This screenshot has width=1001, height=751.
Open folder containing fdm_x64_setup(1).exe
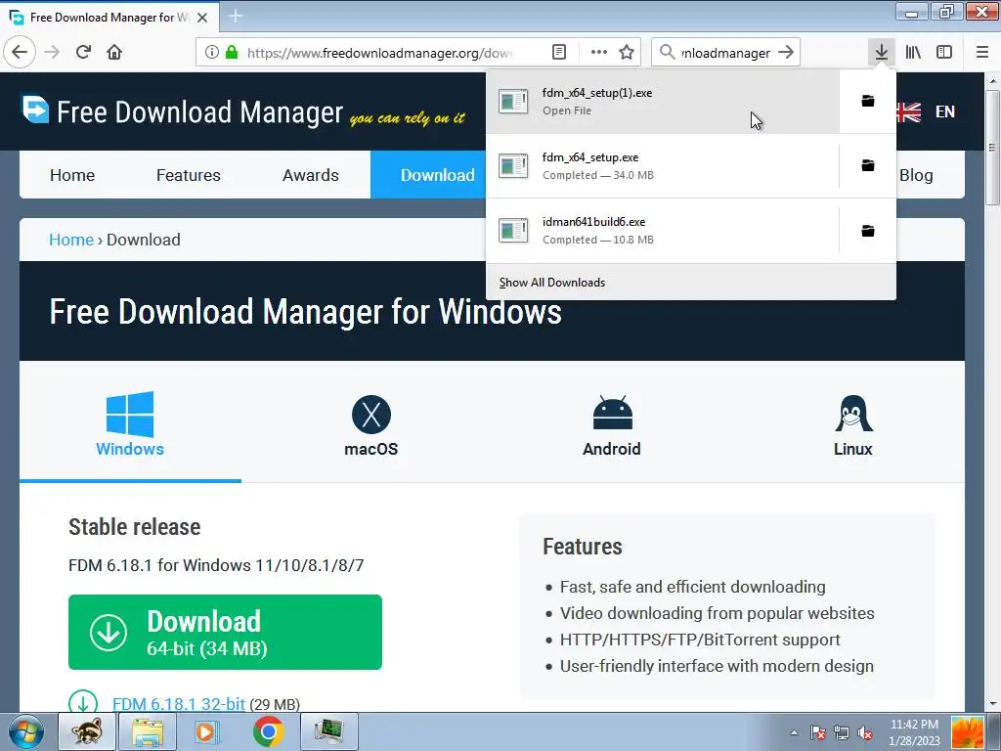point(868,101)
